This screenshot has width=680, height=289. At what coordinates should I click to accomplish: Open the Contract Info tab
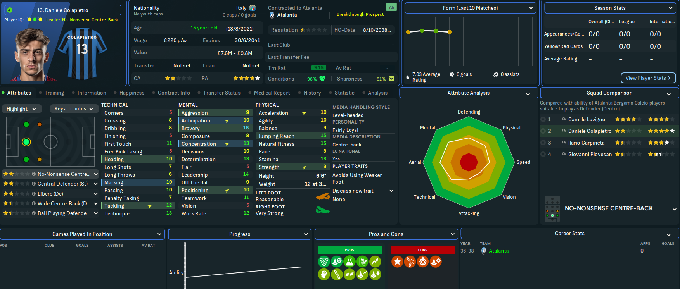[x=174, y=93]
